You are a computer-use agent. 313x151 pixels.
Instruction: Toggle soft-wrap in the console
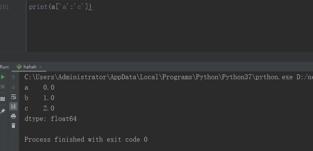tap(13, 97)
